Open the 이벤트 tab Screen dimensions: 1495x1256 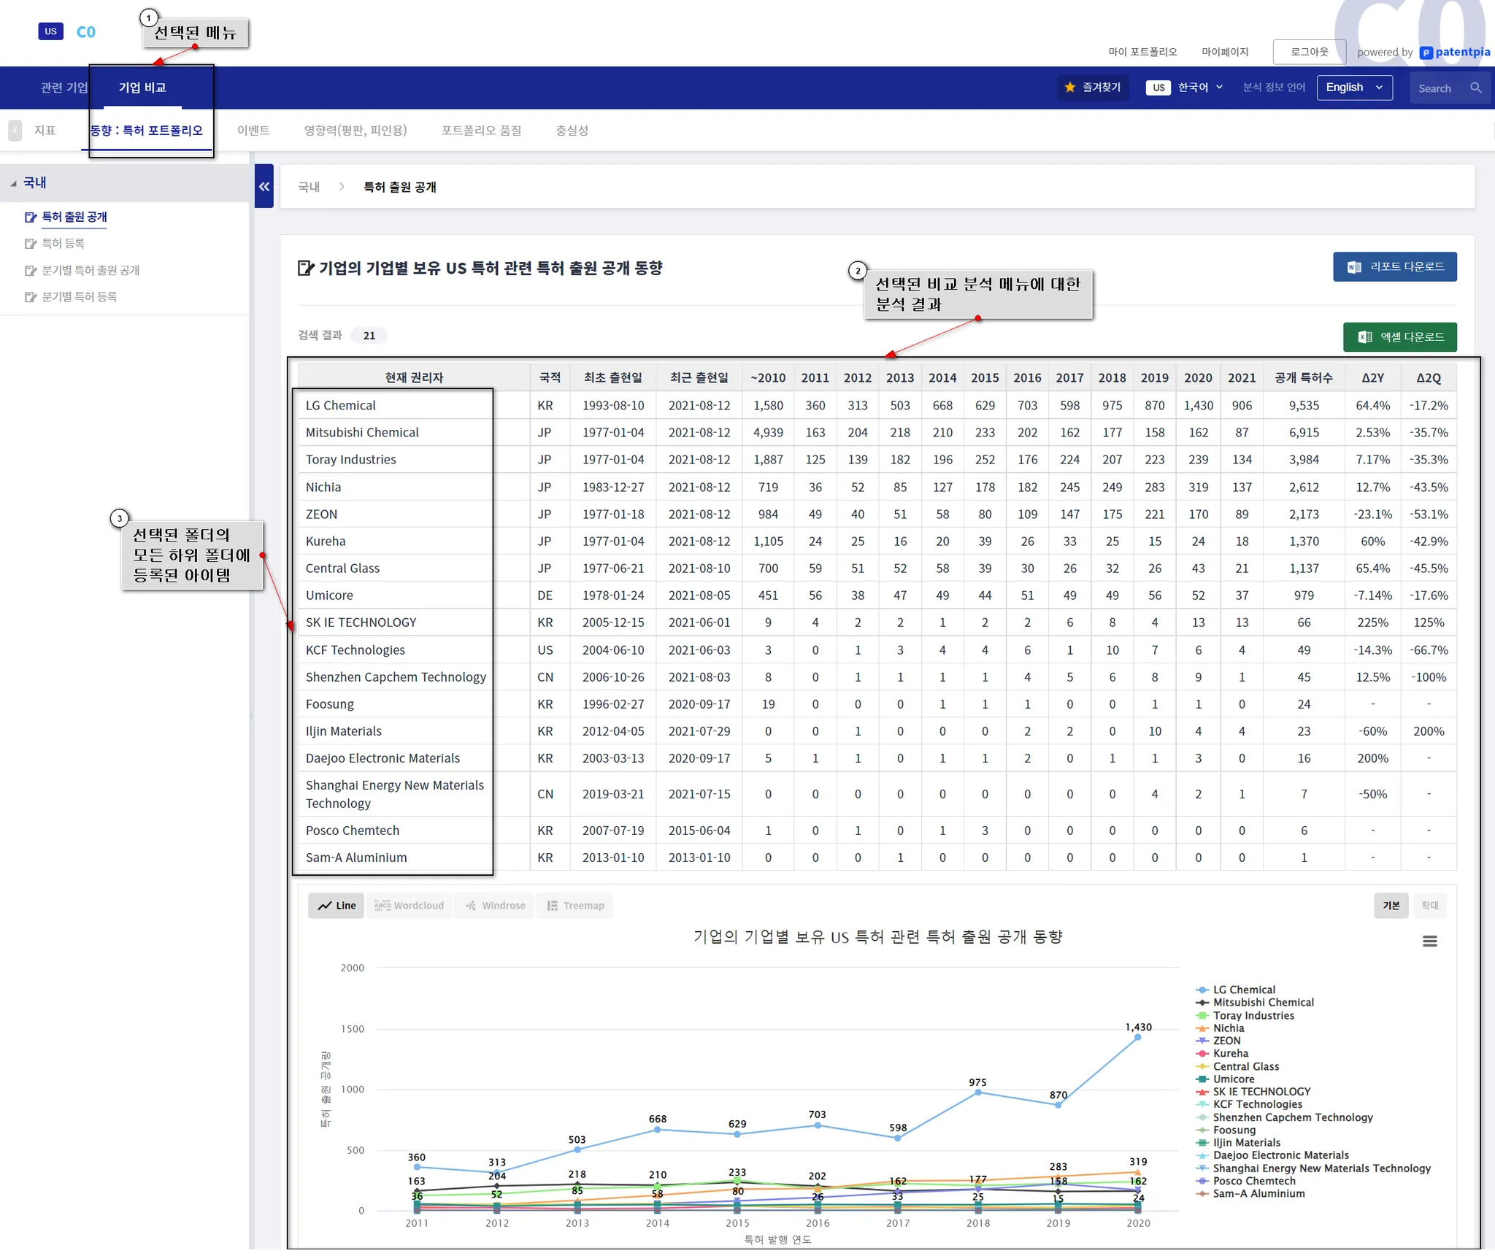[x=253, y=131]
